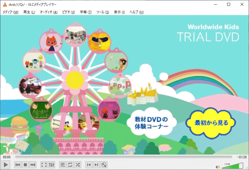Image resolution: width=249 pixels, height=170 pixels.
Task: Skip to next chapter or title
Action: [x=33, y=165]
